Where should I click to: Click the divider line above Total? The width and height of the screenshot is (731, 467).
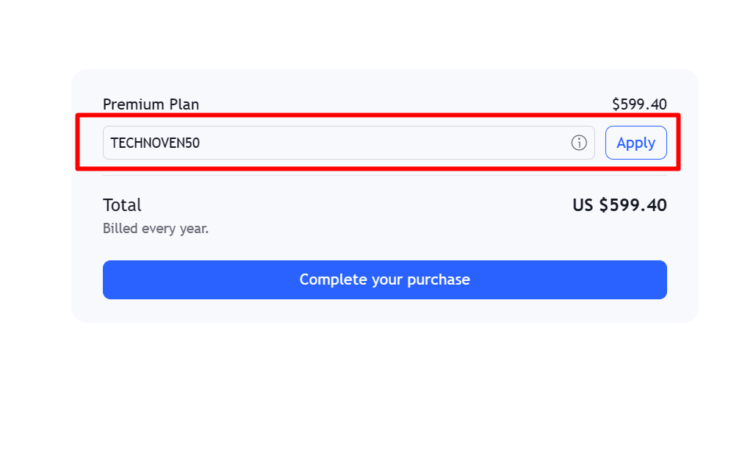pyautogui.click(x=384, y=175)
